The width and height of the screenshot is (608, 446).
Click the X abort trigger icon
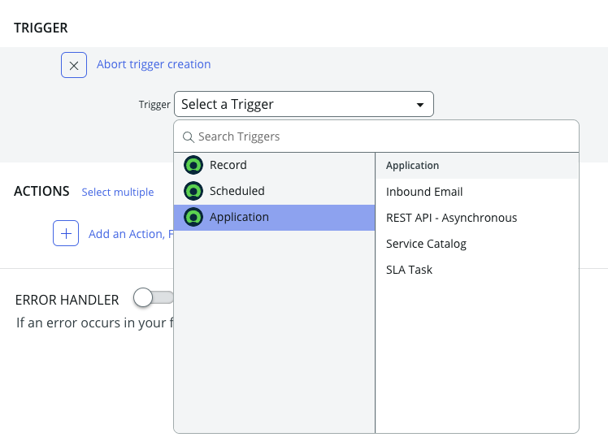(x=74, y=65)
